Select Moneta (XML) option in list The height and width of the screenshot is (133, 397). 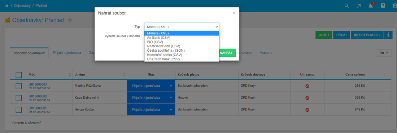[x=182, y=33]
